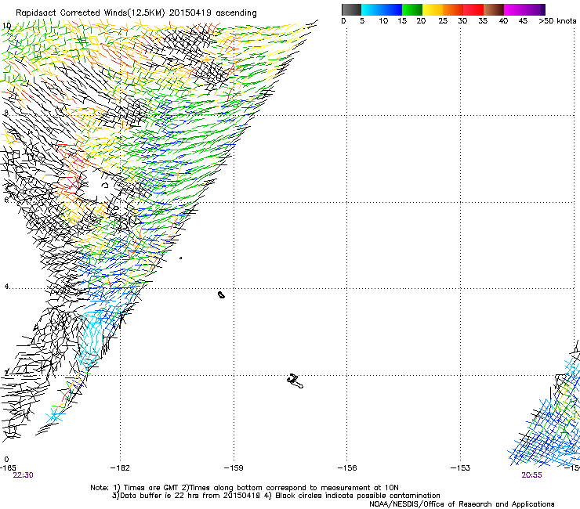Click the yellow 20-25 knots legend segment
The height and width of the screenshot is (509, 580).
coord(433,9)
